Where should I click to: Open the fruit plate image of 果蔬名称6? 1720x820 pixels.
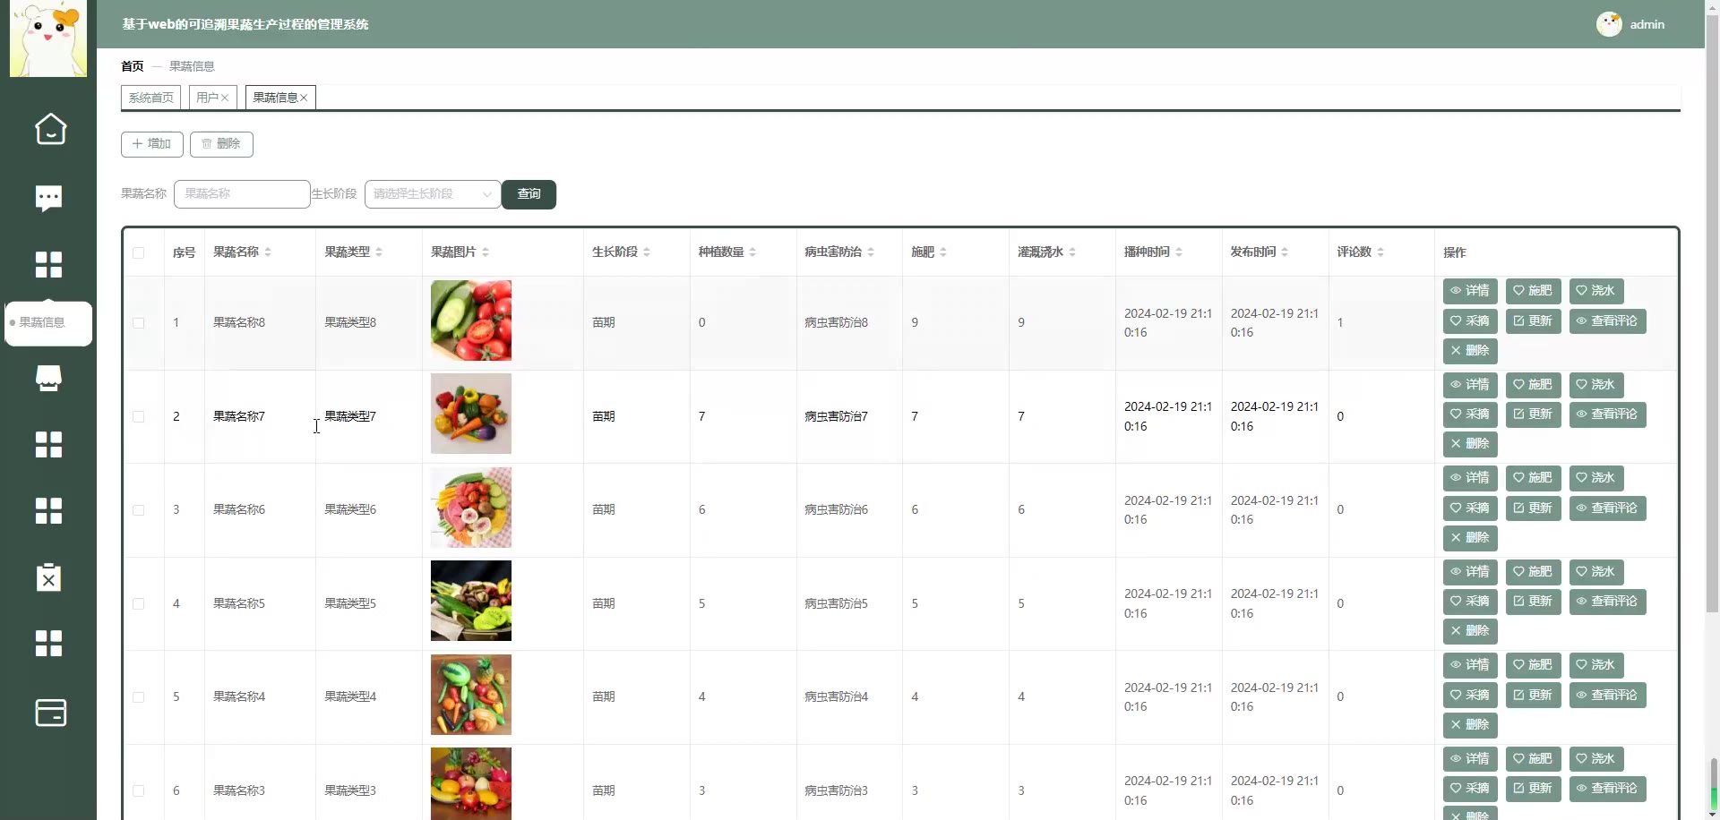[x=471, y=508]
